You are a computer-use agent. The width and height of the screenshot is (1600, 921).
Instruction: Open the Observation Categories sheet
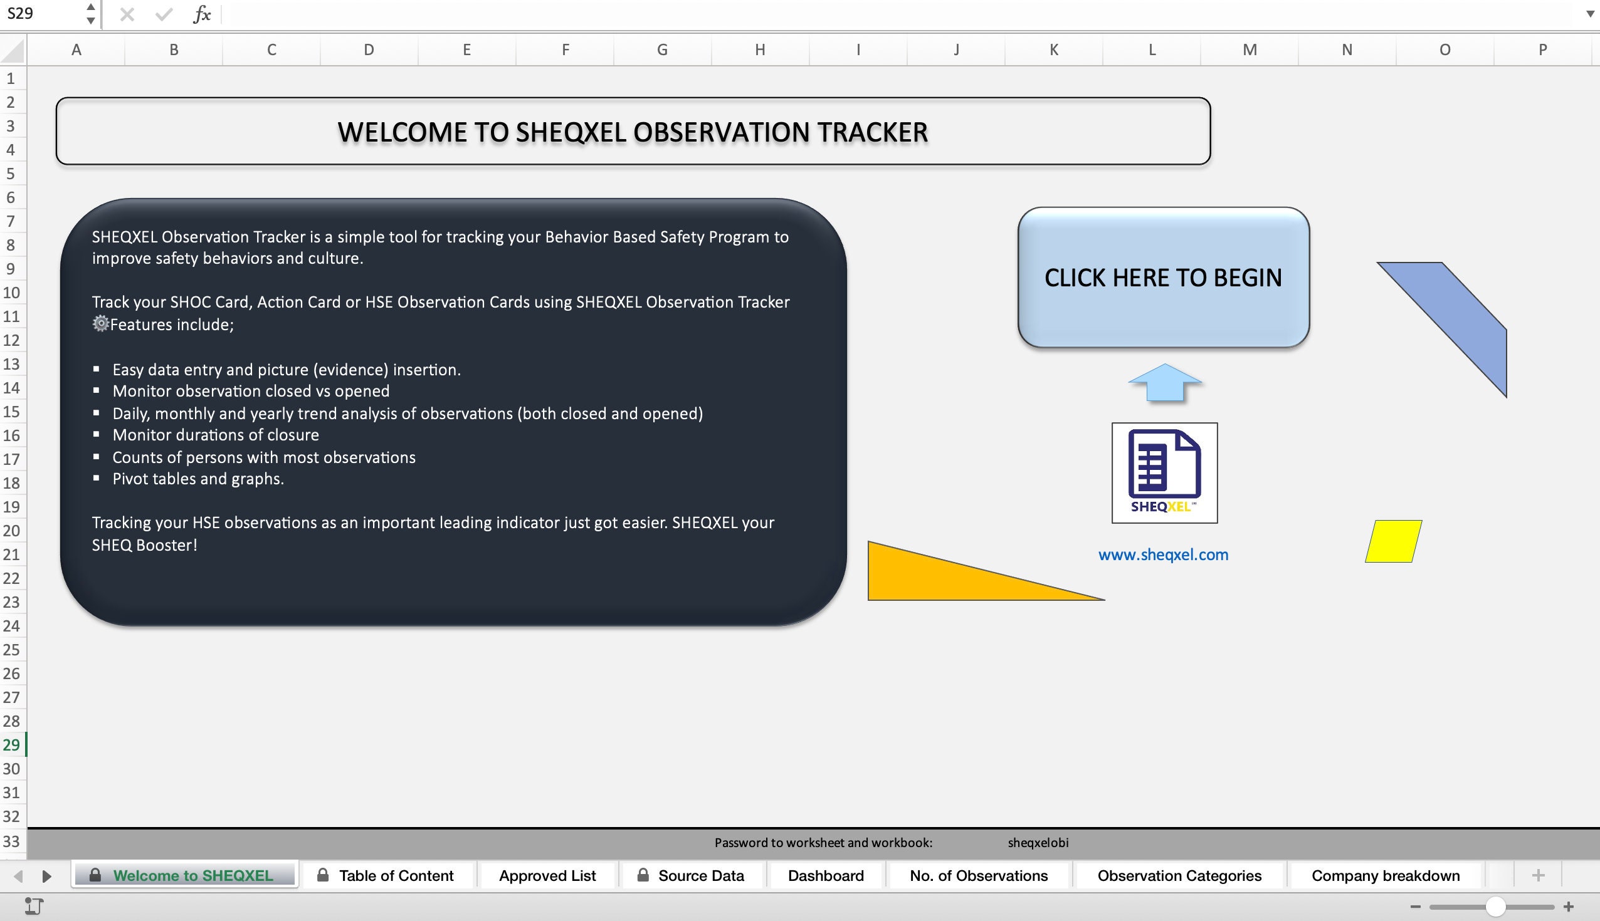pos(1179,875)
